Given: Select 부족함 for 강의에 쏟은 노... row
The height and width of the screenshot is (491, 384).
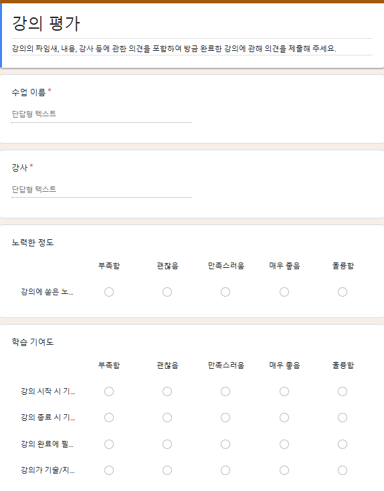Looking at the screenshot, I should pyautogui.click(x=109, y=292).
